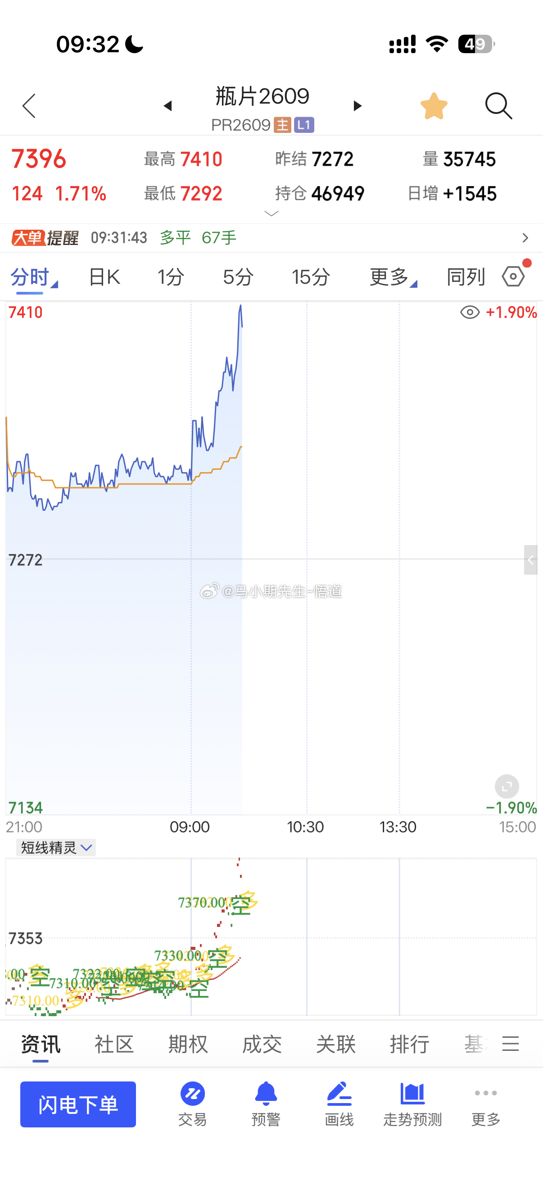The height and width of the screenshot is (1181, 543).
Task: Open 大单提醒 alert row
Action: [x=271, y=237]
